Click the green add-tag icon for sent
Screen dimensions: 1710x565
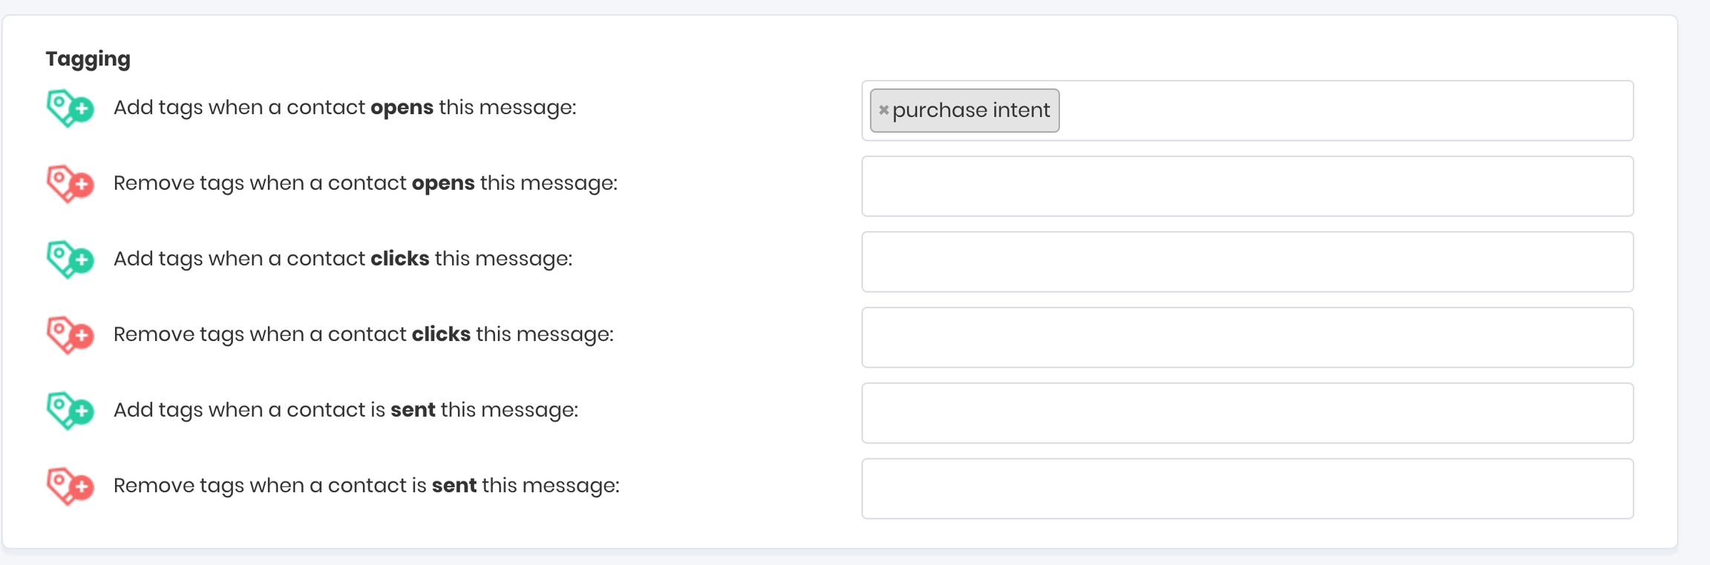pyautogui.click(x=70, y=411)
